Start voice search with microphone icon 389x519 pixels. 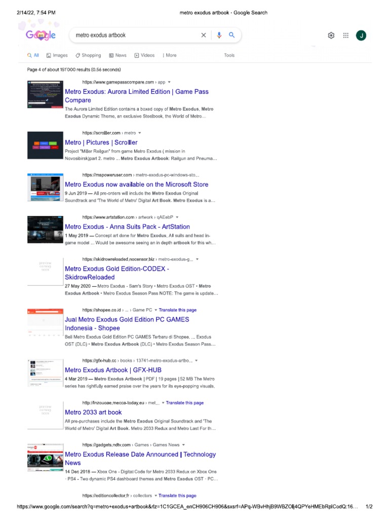click(219, 35)
